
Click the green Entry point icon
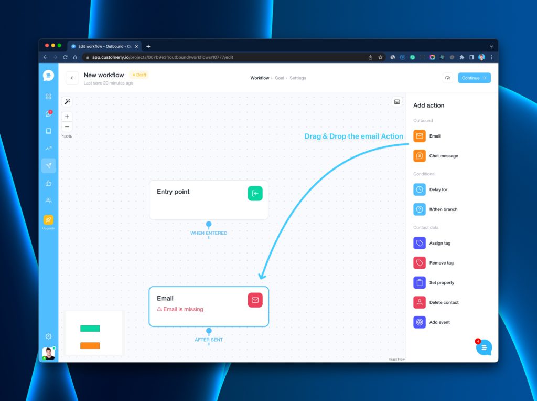tap(255, 193)
